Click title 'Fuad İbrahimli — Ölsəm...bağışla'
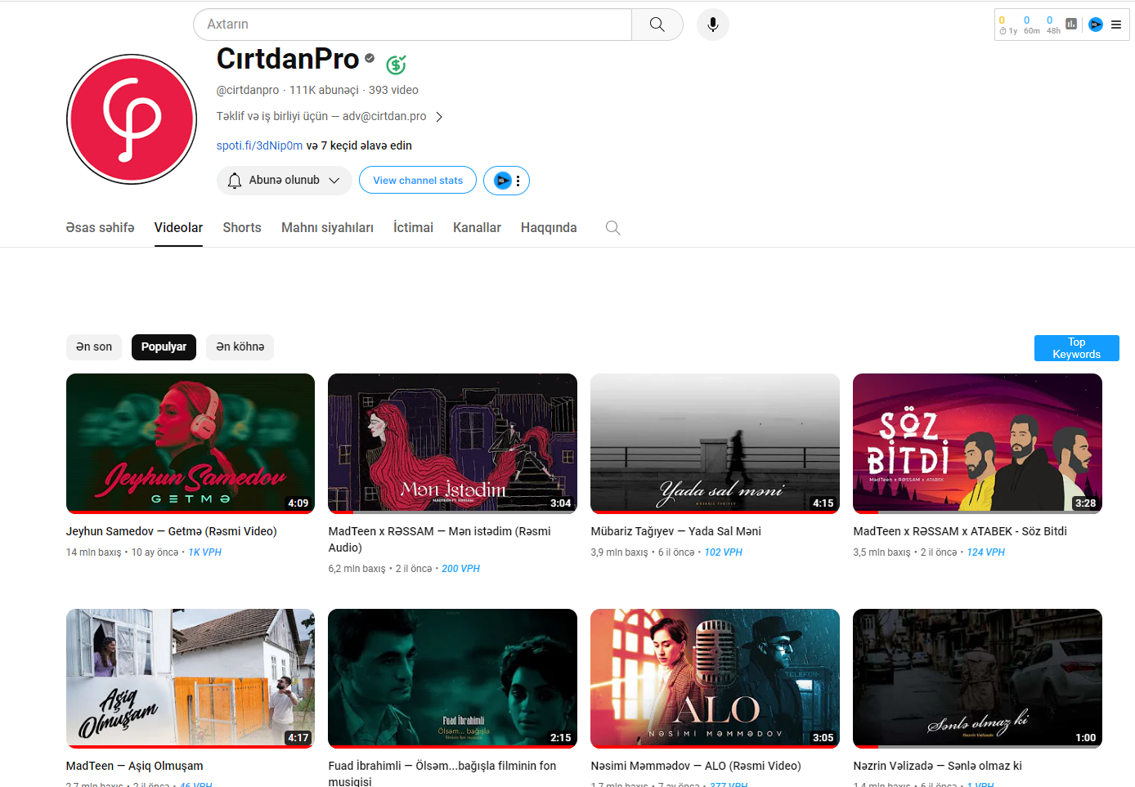The image size is (1135, 787). coord(442,774)
